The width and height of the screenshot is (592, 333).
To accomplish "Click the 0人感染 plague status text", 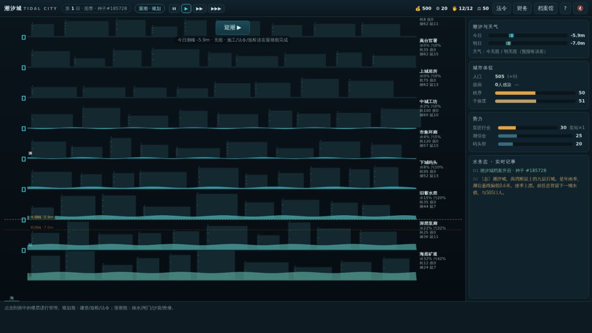I will pos(503,85).
